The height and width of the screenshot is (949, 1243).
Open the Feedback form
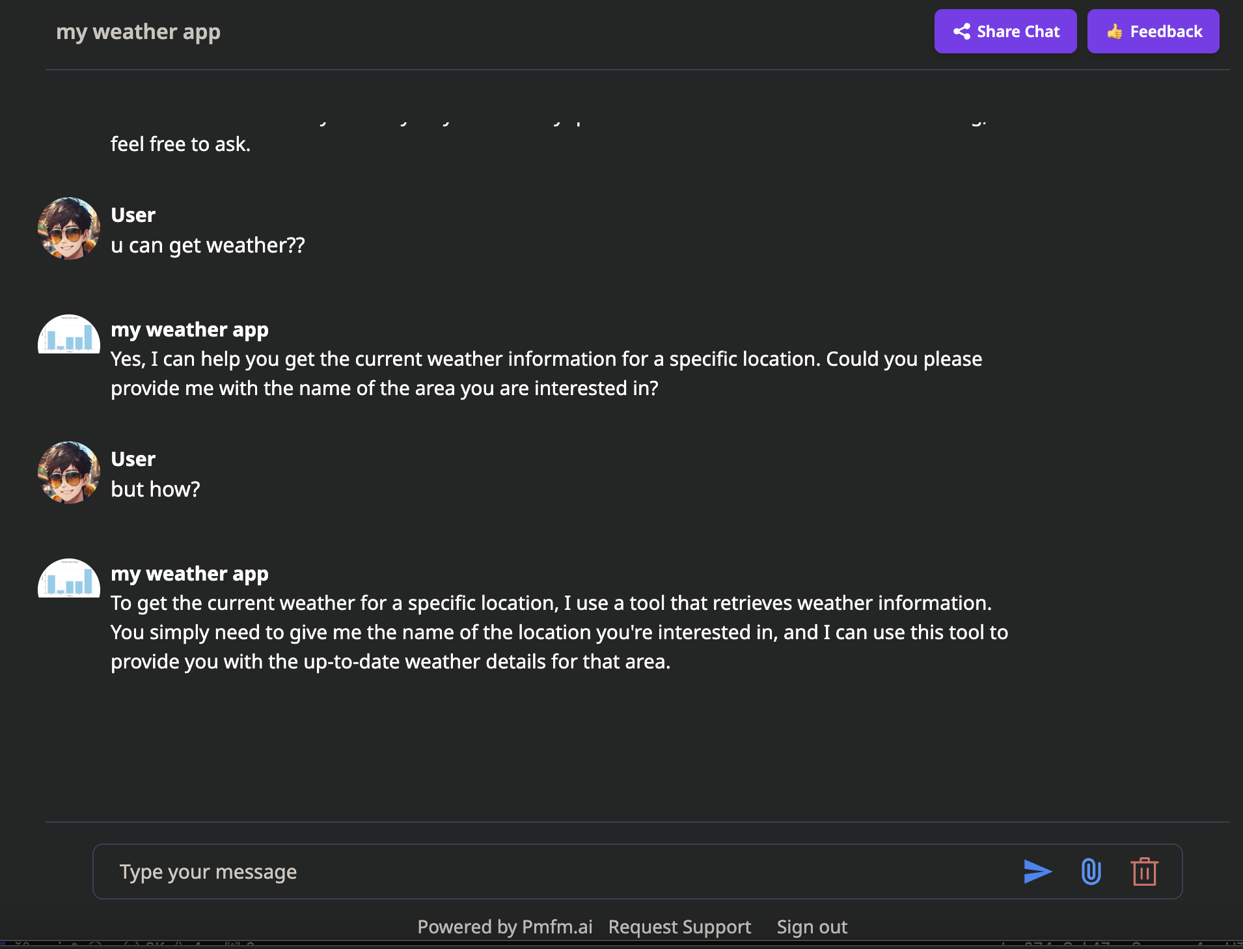(1153, 31)
